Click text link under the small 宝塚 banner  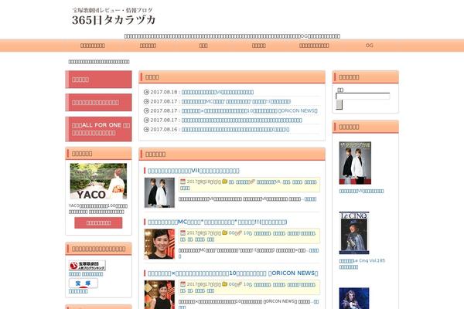[x=78, y=291]
